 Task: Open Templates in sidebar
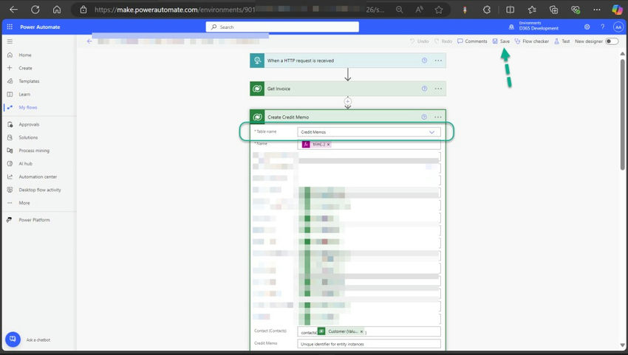click(29, 81)
